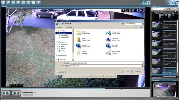Expand the Homegroup tree node

click(56, 55)
